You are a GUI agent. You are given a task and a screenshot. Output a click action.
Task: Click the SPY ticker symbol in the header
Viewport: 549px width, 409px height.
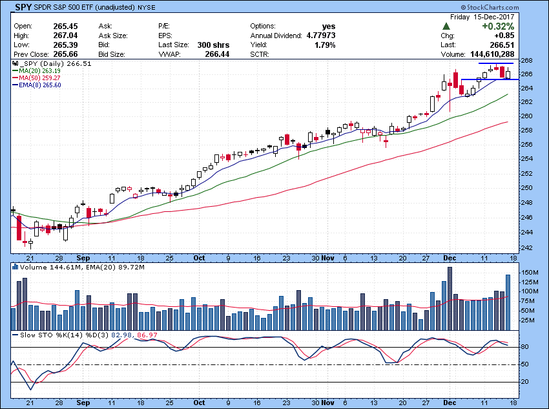(x=23, y=7)
